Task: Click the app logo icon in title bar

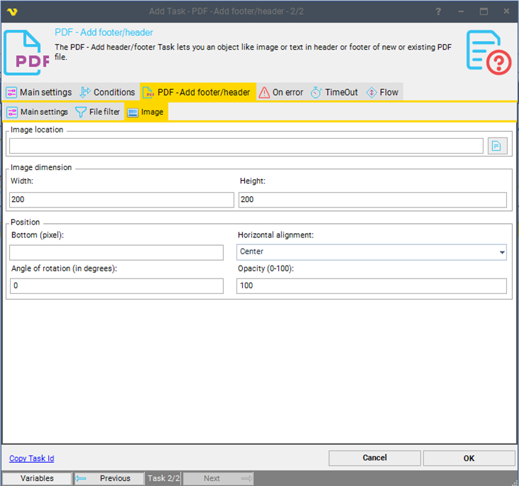Action: [x=12, y=11]
